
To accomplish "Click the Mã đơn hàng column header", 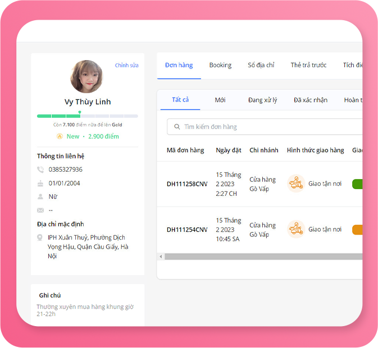I will click(185, 150).
